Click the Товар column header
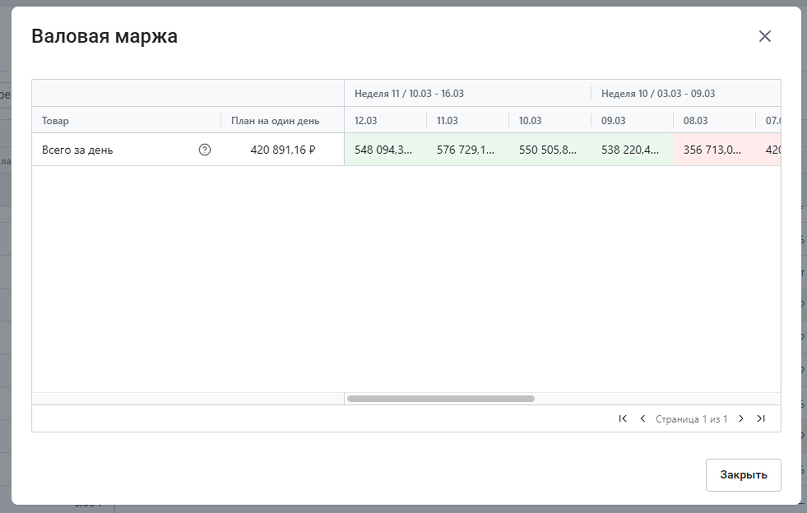 pyautogui.click(x=56, y=121)
